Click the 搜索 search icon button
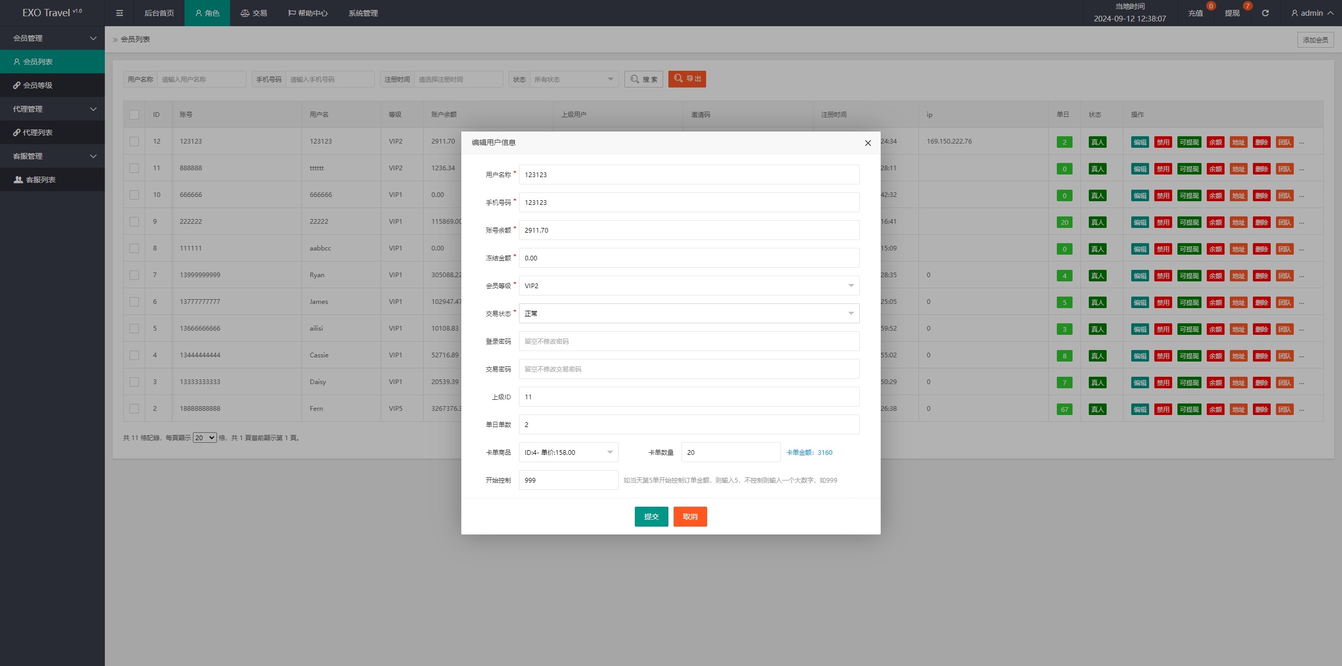Image resolution: width=1342 pixels, height=666 pixels. click(x=644, y=79)
